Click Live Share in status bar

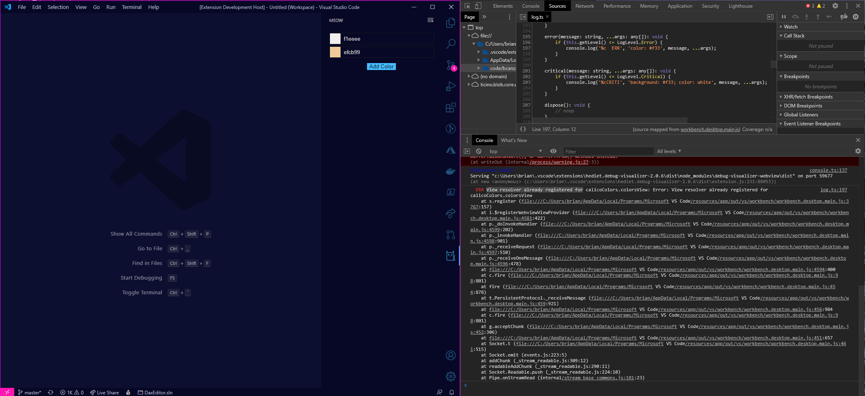point(105,392)
